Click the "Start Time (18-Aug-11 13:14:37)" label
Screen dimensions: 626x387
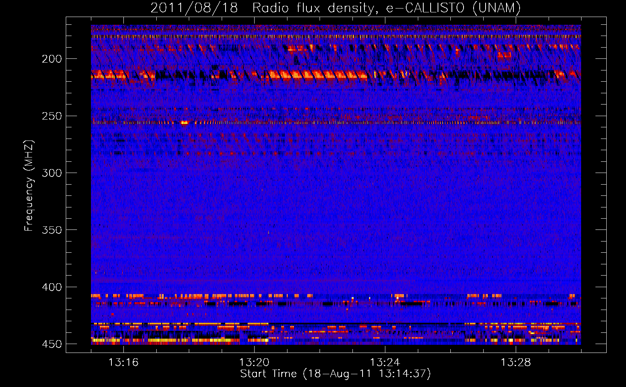[x=335, y=374]
